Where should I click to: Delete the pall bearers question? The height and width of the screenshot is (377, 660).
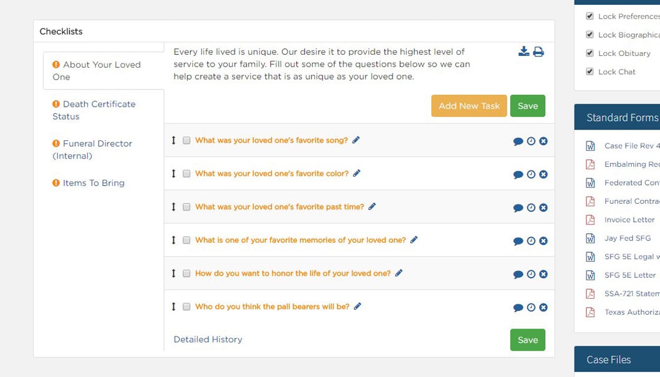(x=543, y=307)
